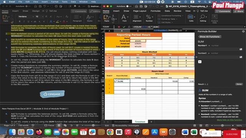Click the fx insert function icon

[129, 27]
